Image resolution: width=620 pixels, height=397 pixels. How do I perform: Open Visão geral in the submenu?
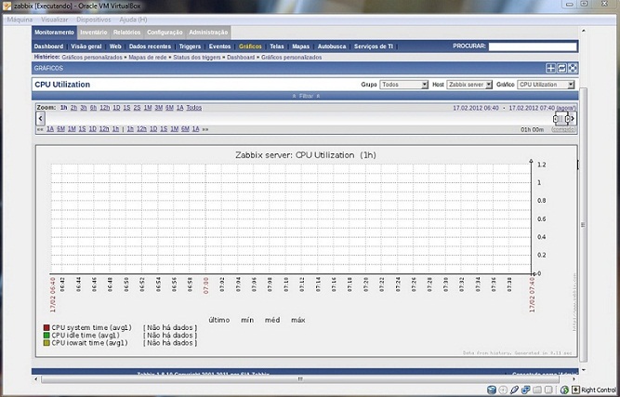point(86,46)
